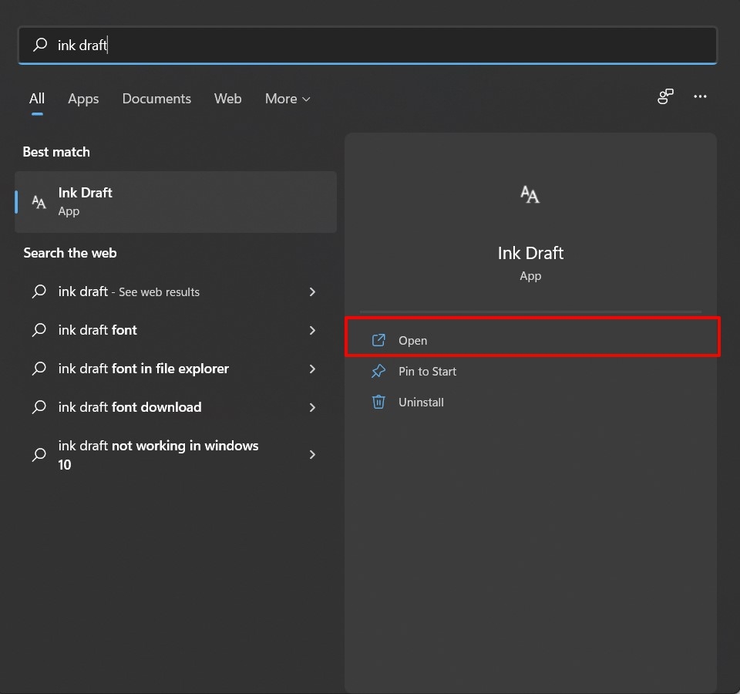Select 'ink draft not working in windows 10'
This screenshot has height=694, width=740.
click(x=176, y=455)
